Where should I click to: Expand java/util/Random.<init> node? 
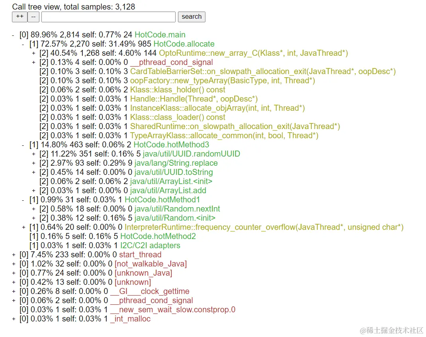pos(33,218)
